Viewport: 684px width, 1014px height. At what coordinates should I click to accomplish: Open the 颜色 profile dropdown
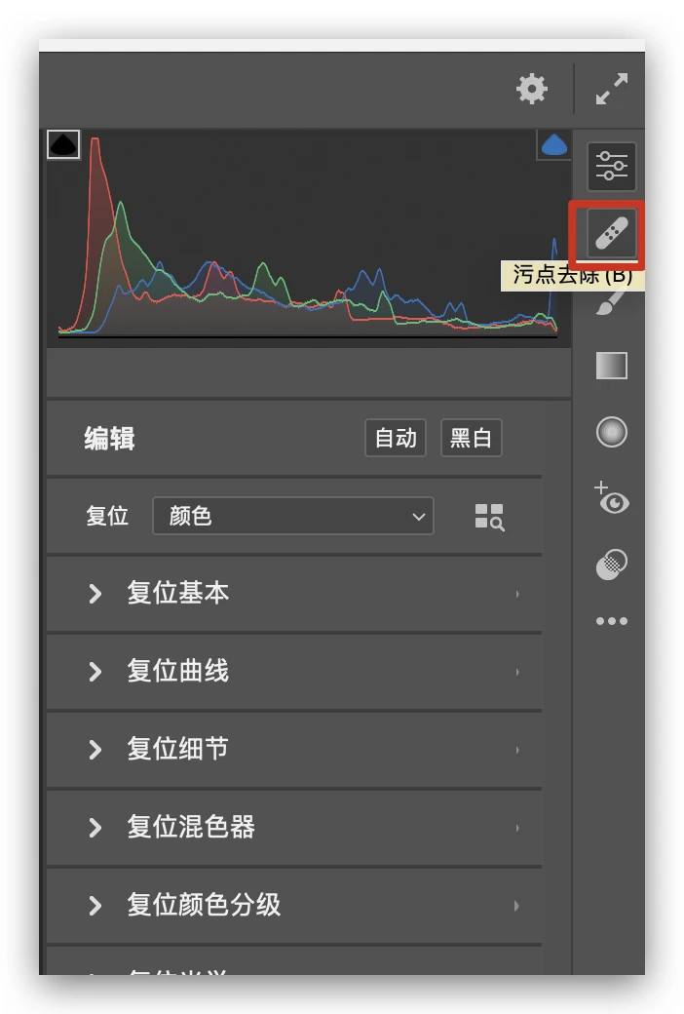coord(293,516)
